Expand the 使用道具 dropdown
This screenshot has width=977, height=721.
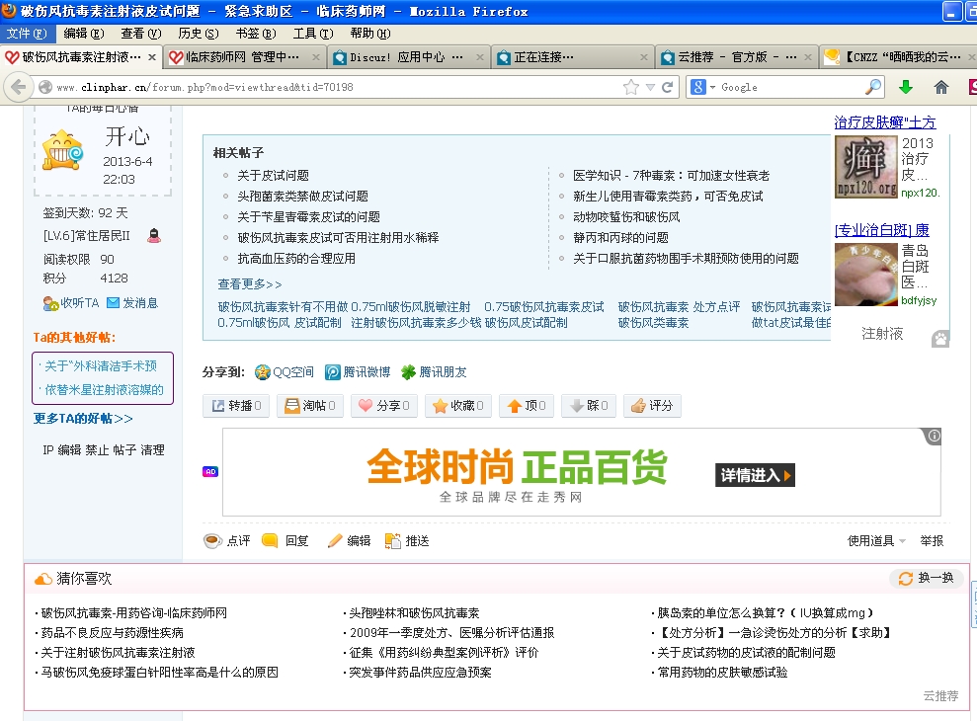tap(876, 541)
